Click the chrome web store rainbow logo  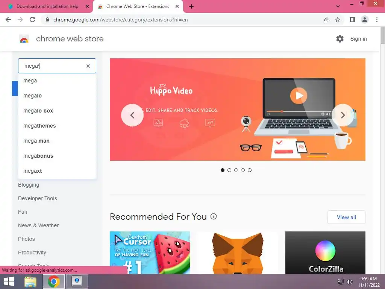point(24,39)
